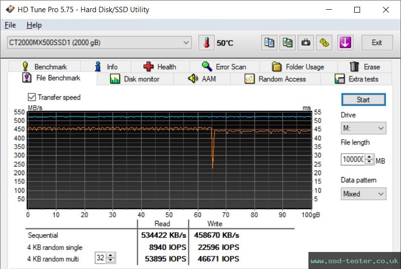
Task: Open the Help menu
Action: (x=34, y=25)
